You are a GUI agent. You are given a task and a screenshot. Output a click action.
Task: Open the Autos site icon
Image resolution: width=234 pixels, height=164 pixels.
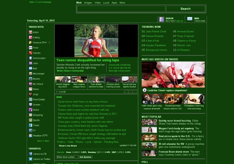click(x=30, y=32)
